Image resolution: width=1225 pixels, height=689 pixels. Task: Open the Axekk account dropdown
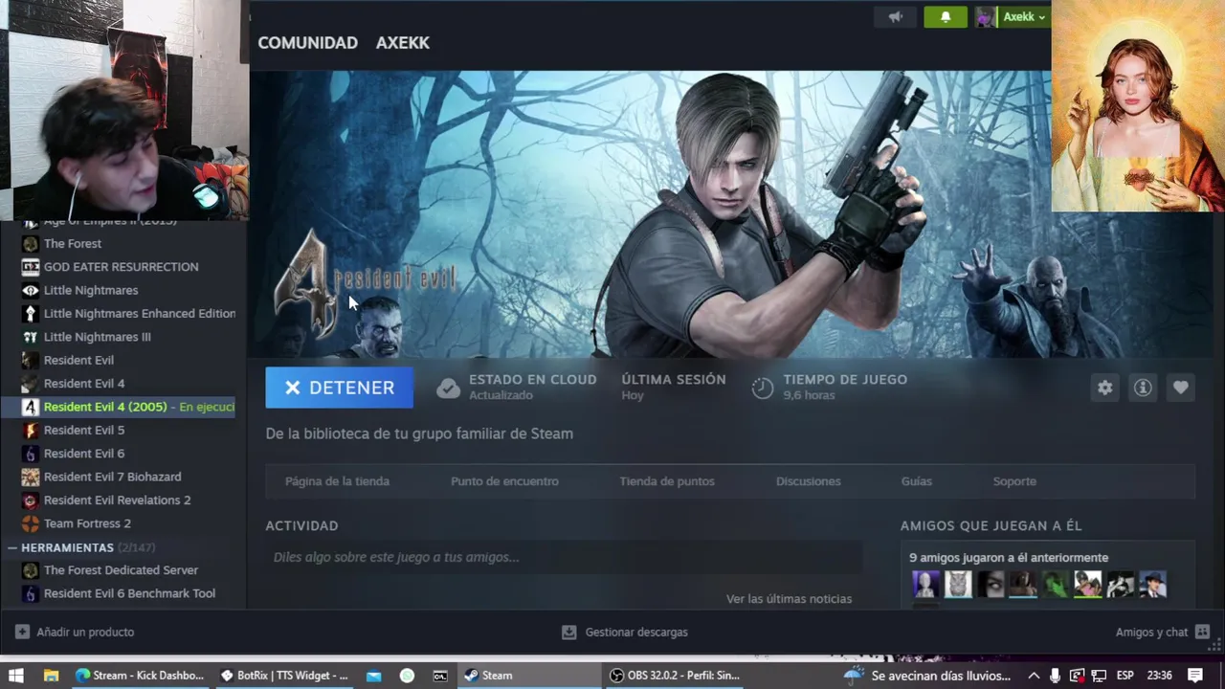1024,17
